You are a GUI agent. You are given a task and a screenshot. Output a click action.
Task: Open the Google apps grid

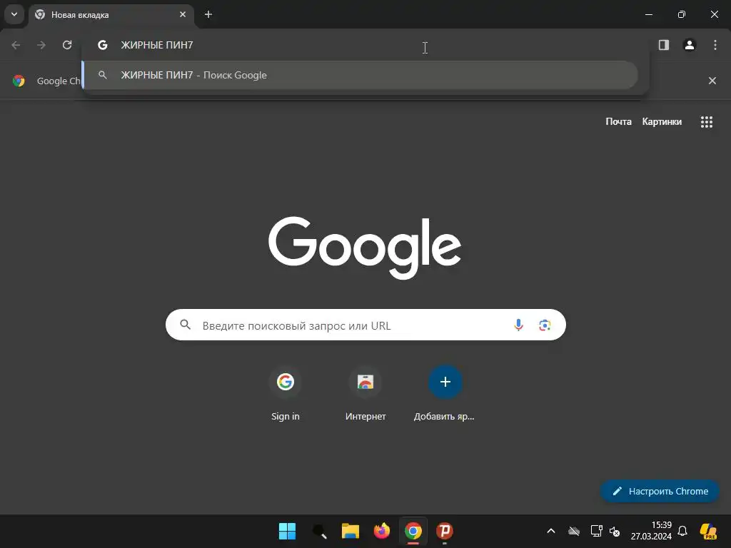[x=707, y=121]
